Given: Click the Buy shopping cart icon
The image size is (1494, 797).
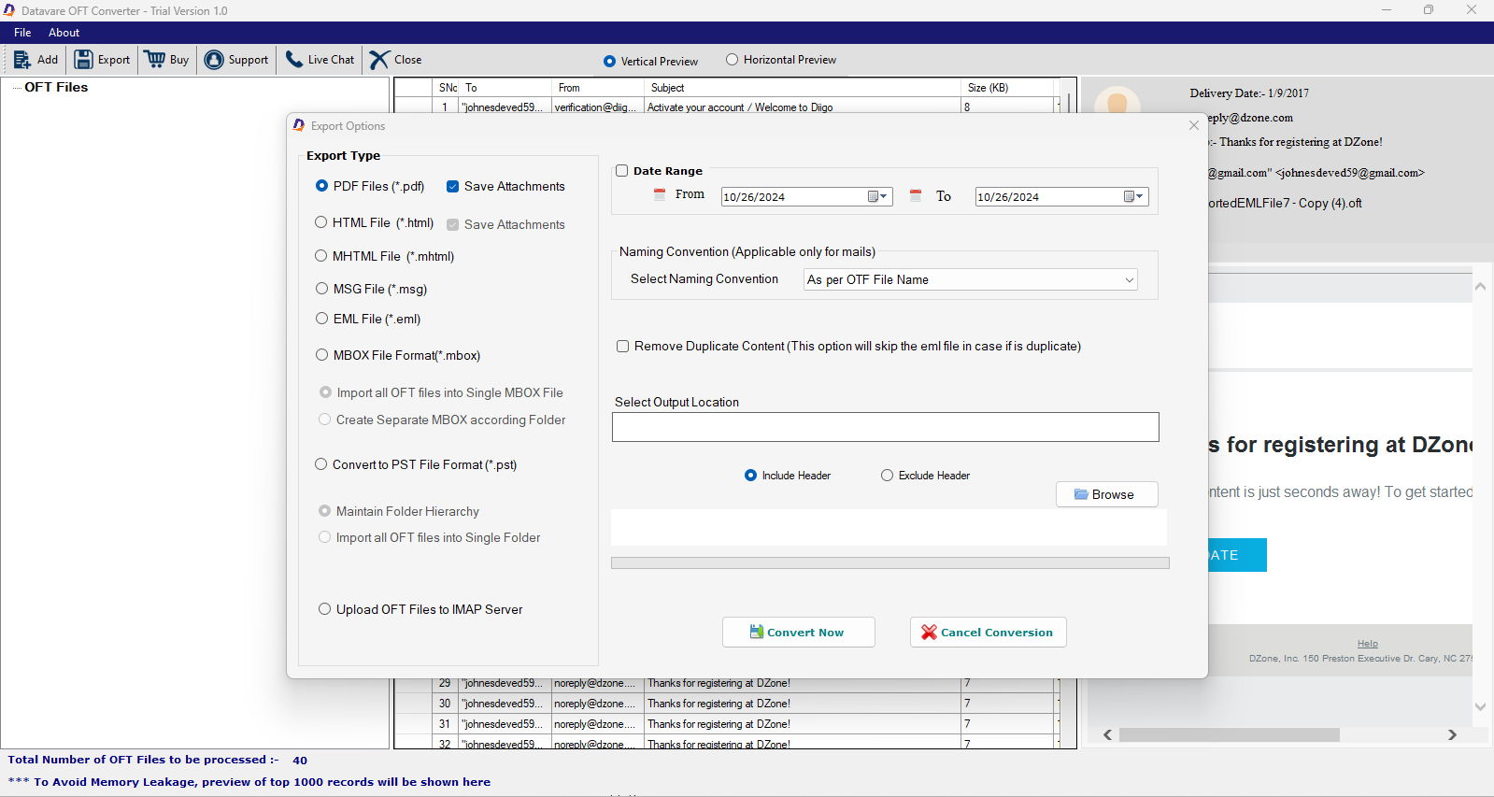Looking at the screenshot, I should [155, 60].
